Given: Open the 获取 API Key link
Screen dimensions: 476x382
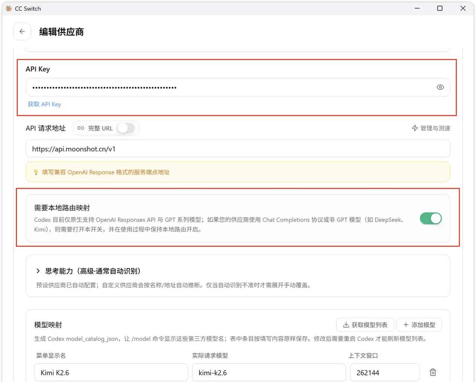Looking at the screenshot, I should coord(44,104).
